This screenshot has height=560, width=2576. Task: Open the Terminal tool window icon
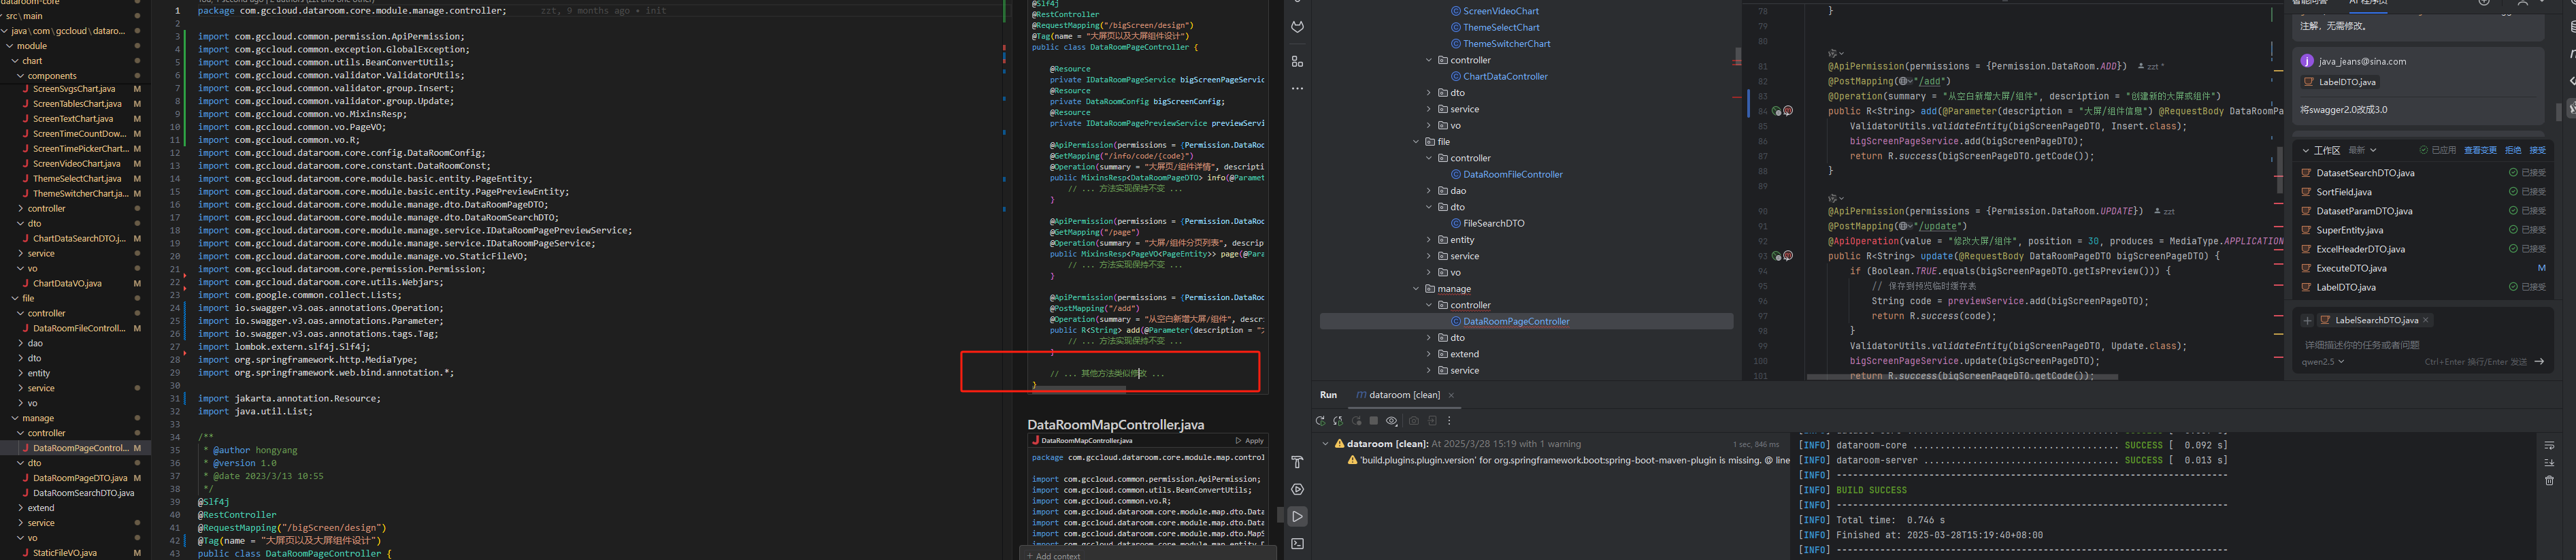click(x=1297, y=544)
